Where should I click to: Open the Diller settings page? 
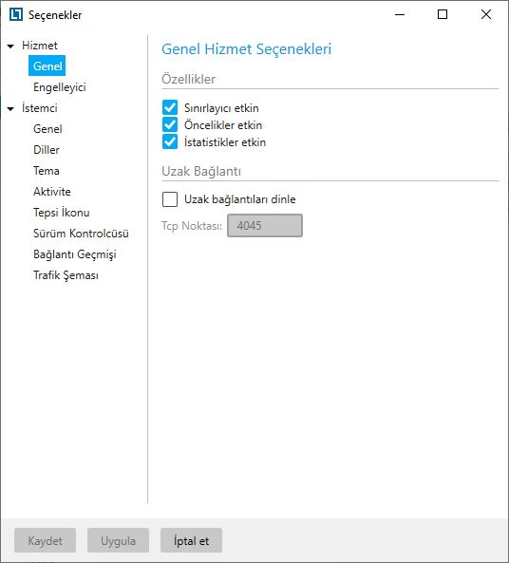[47, 150]
